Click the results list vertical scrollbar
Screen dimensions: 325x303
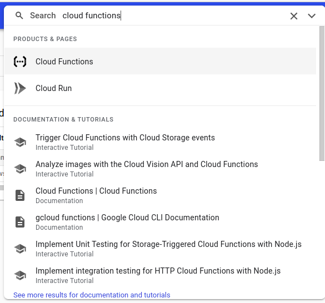coord(322,93)
